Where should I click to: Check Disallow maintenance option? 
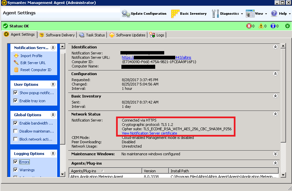click(15, 131)
